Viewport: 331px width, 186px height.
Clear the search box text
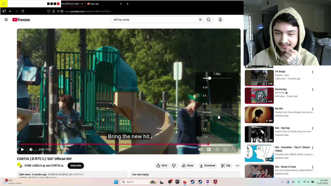point(200,20)
